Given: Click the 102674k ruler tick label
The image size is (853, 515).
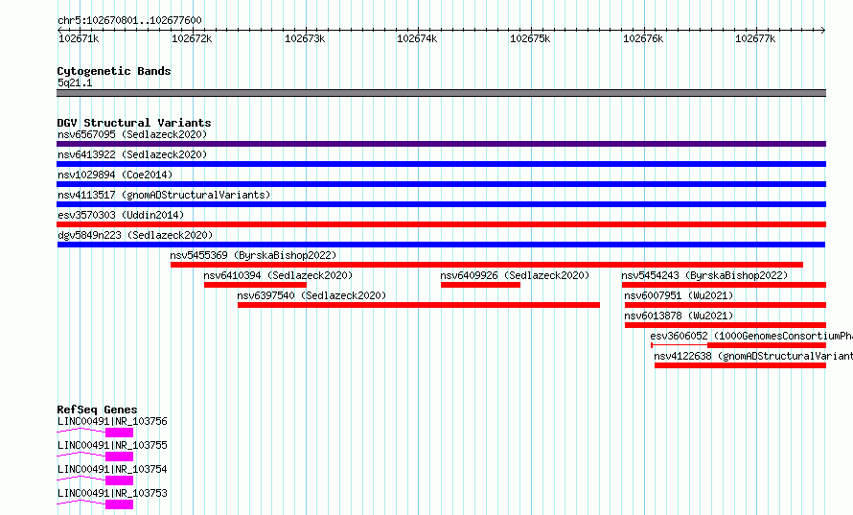Looking at the screenshot, I should tap(417, 38).
